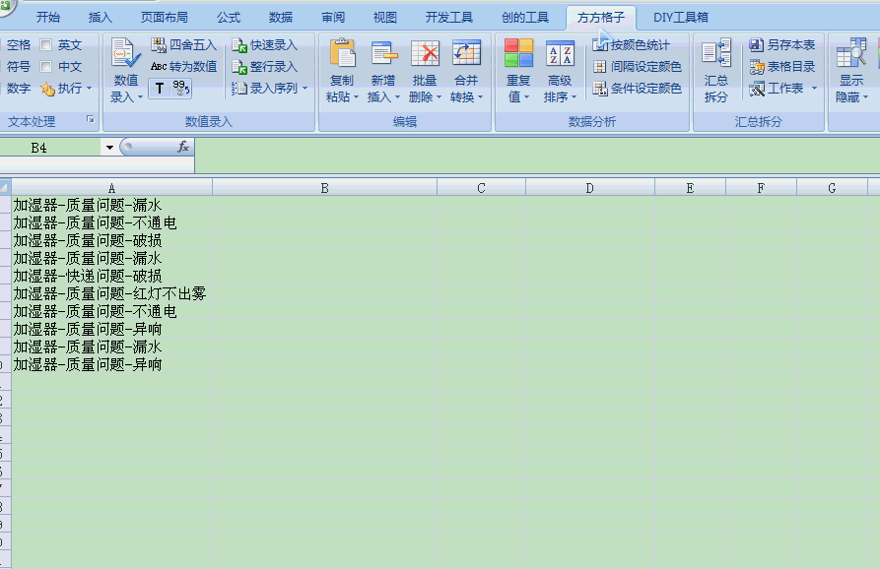Open the DIY工具箱 tab
This screenshot has width=880, height=569.
681,17
